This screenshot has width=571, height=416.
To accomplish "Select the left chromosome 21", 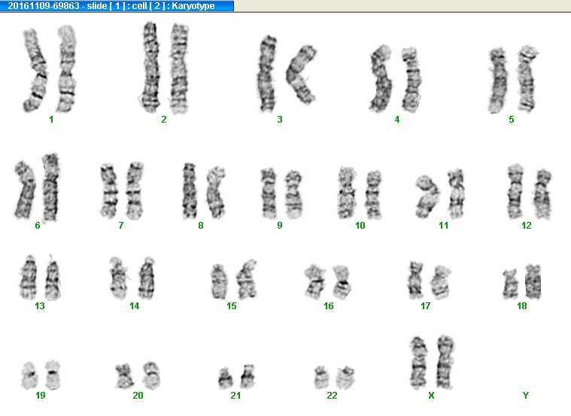I will (x=226, y=378).
